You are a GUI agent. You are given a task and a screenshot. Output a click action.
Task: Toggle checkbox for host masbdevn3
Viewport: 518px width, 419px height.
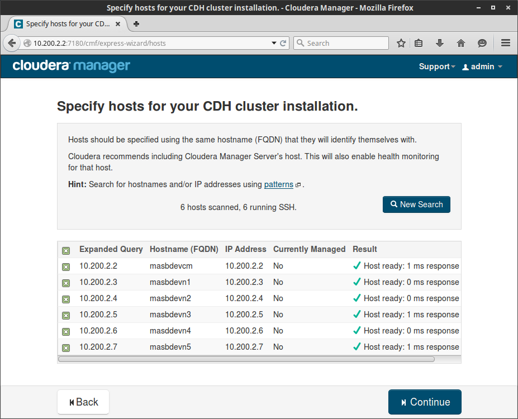(66, 315)
